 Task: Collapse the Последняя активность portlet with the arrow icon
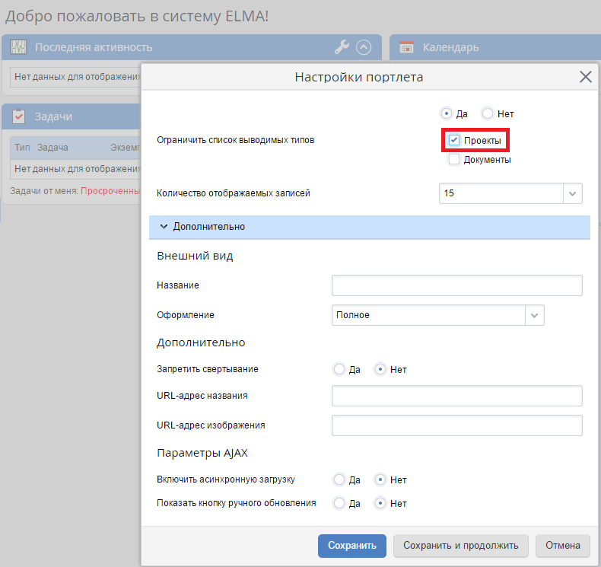coord(364,47)
